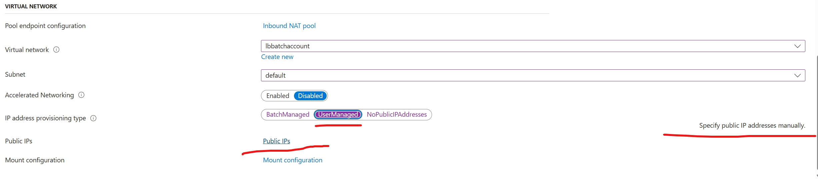Choose UserManaged IP provisioning type
The height and width of the screenshot is (179, 818).
pyautogui.click(x=338, y=115)
